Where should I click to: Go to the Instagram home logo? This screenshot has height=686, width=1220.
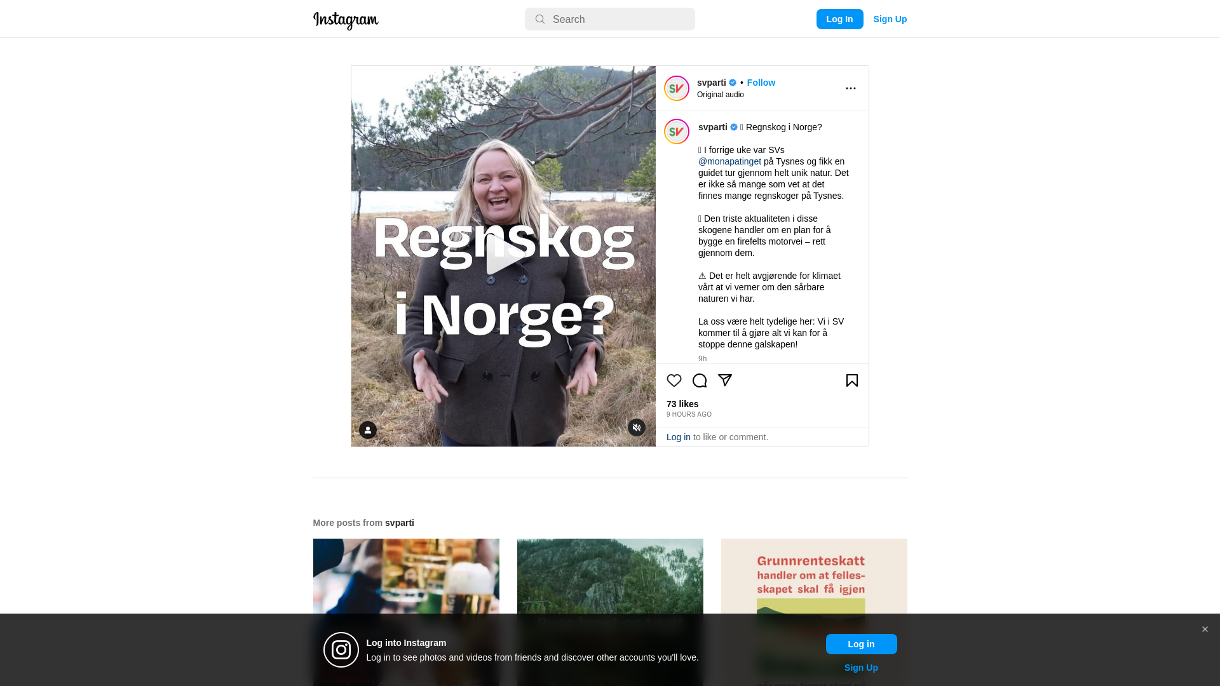346,20
